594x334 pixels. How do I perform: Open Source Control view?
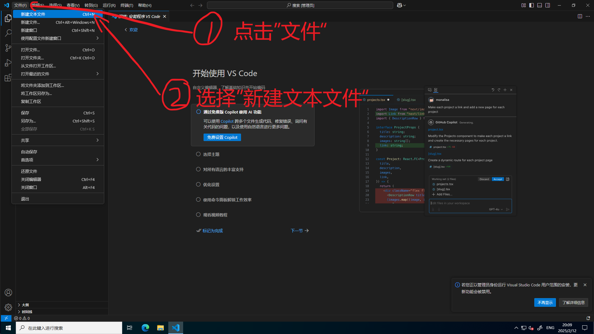(x=8, y=48)
